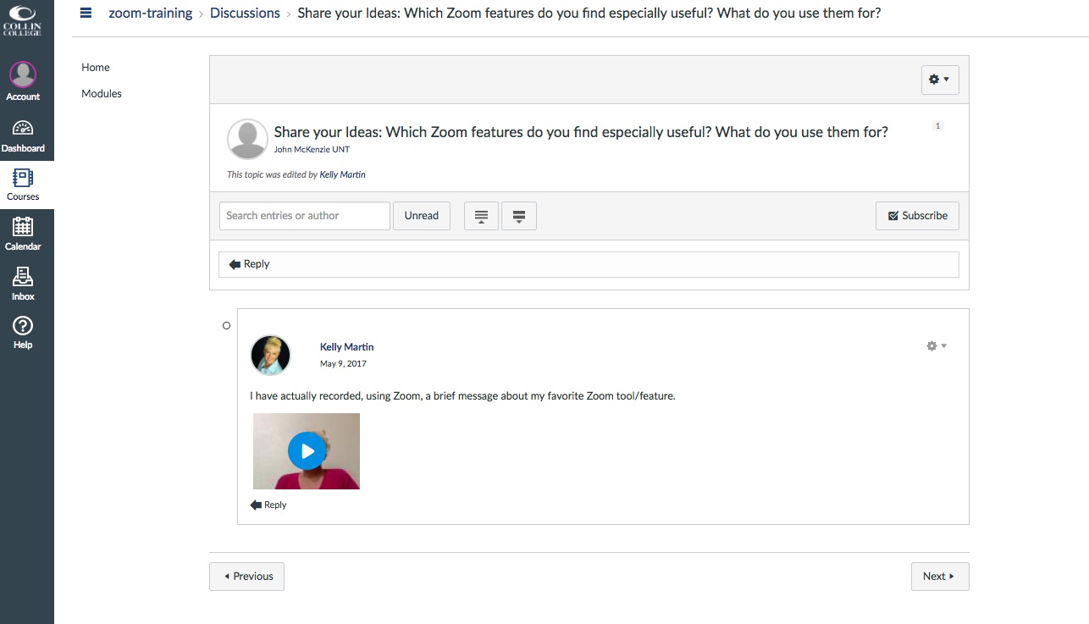The width and height of the screenshot is (1089, 624).
Task: Go to Home in the course menu
Action: pos(96,68)
